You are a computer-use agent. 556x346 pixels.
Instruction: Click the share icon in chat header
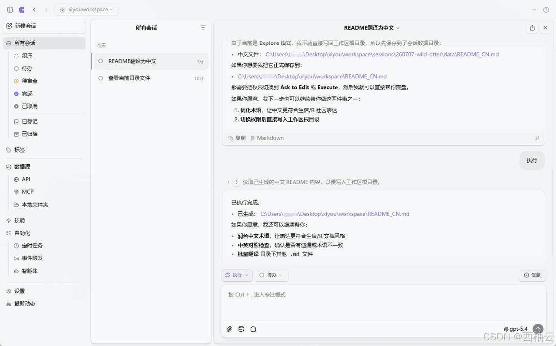533,28
